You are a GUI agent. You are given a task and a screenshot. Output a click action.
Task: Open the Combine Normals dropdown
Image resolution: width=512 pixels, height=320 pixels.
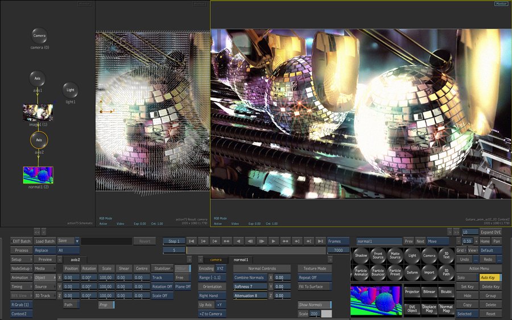click(x=250, y=277)
